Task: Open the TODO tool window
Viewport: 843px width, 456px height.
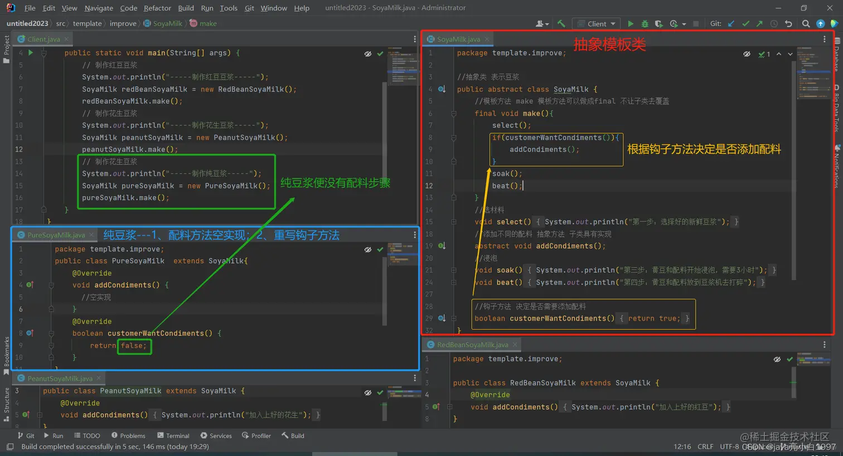Action: 87,436
